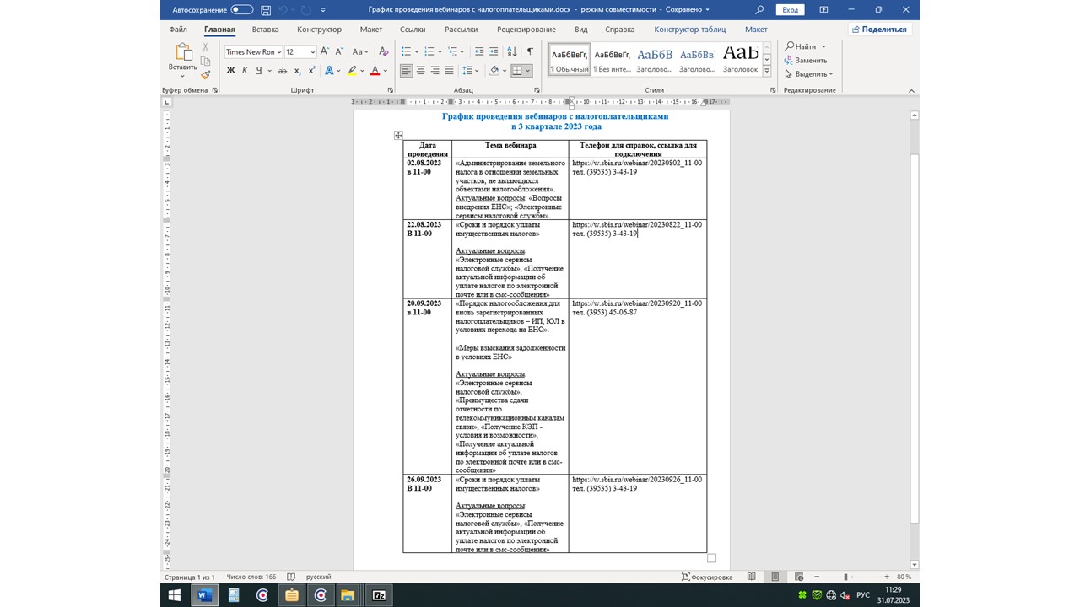1080x607 pixels.
Task: Cut selection with the scissors icon
Action: pos(205,48)
